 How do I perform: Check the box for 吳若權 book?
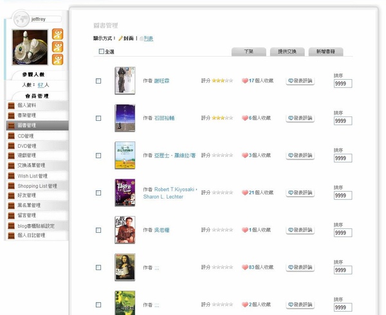coord(98,230)
